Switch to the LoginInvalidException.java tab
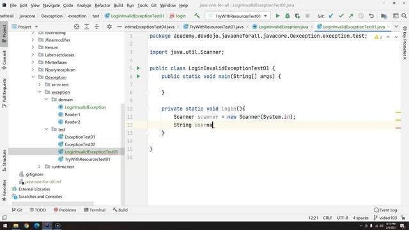 [283, 27]
